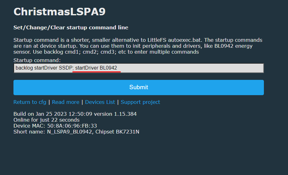Click the ChristmasLSPA9 page title
Viewport: 288px width, 175px height.
pos(59,12)
